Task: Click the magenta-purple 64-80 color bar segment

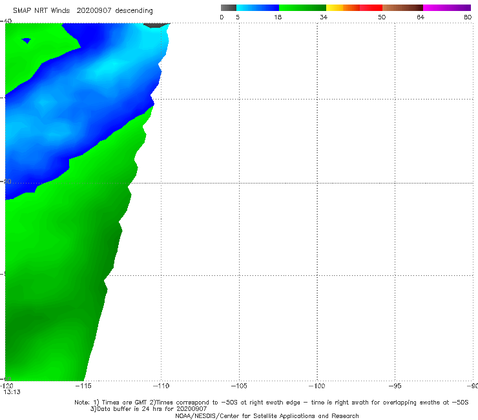Action: point(447,8)
